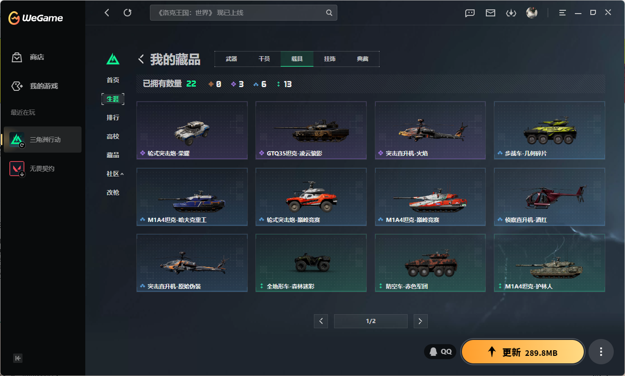Image resolution: width=625 pixels, height=376 pixels.
Task: Open the mail inbox icon
Action: coord(491,13)
